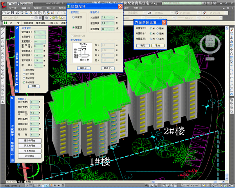The height and width of the screenshot is (188, 235).
Task: Click the AutoCAD application logo button
Action: pyautogui.click(x=4, y=4)
